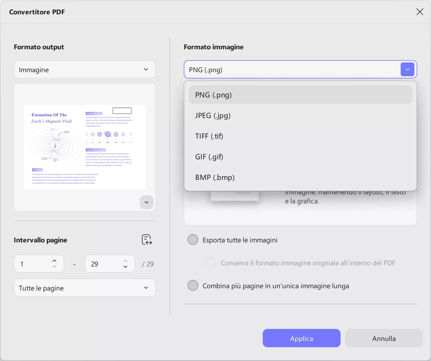Choose TIFF (.tif) output format
431x361 pixels.
209,136
